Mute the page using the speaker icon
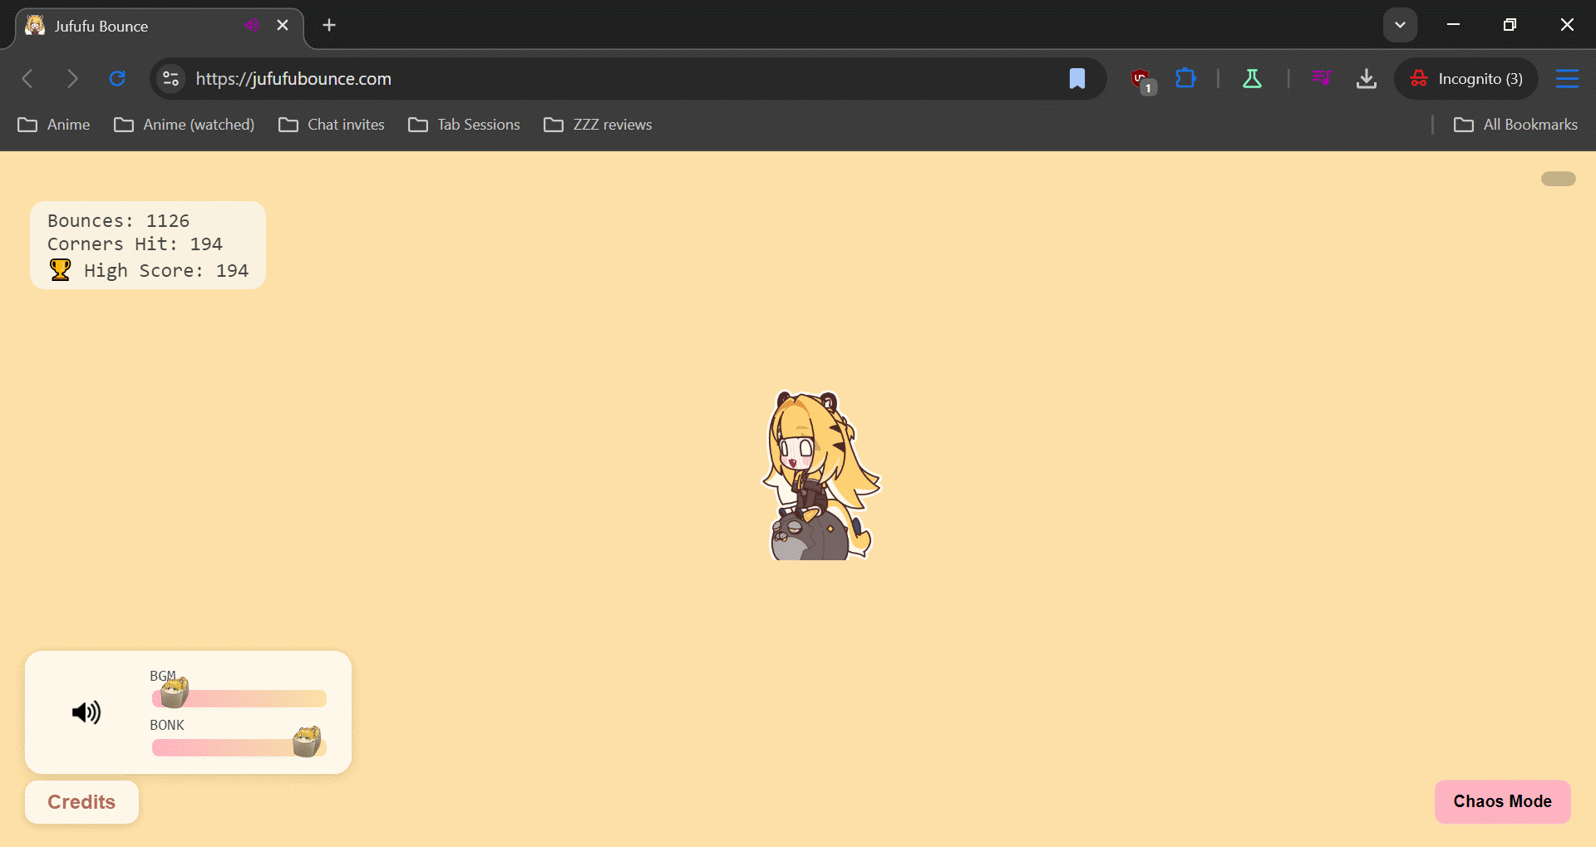 (86, 712)
